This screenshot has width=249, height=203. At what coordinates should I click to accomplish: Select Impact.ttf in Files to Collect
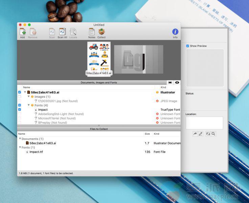[x=36, y=152]
